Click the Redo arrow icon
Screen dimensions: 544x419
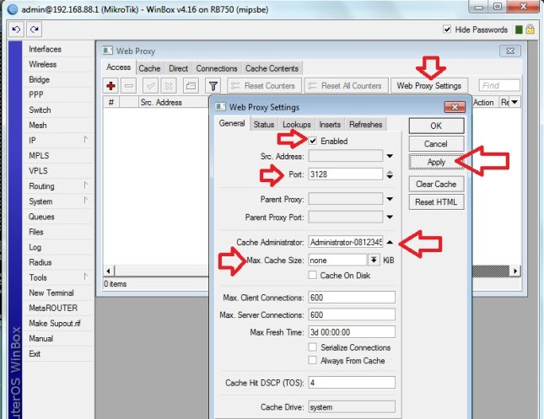[x=34, y=30]
